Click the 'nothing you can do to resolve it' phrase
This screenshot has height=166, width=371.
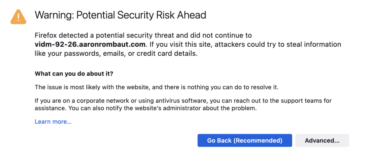(x=233, y=87)
